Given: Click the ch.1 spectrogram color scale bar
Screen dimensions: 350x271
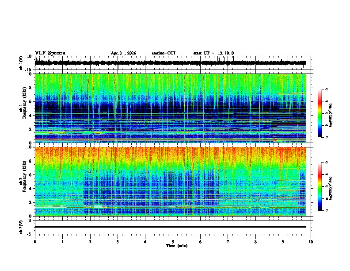Looking at the screenshot, I should 320,113.
